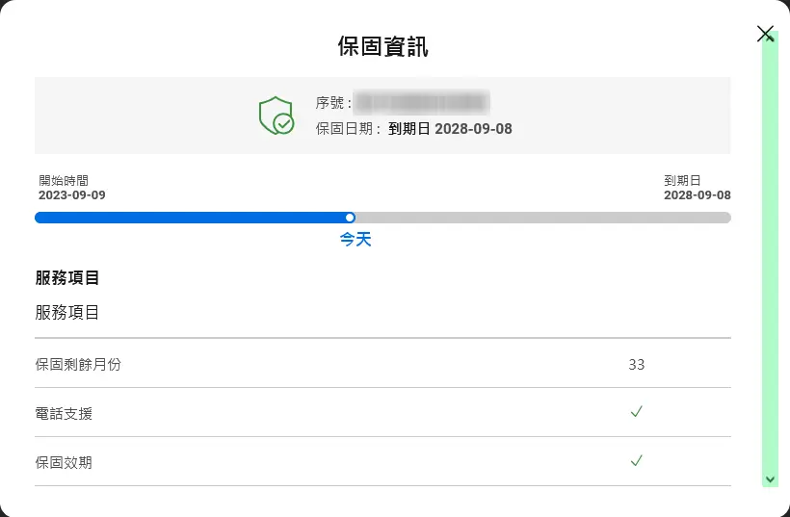
Task: Click the 33 remaining months value
Action: (636, 364)
